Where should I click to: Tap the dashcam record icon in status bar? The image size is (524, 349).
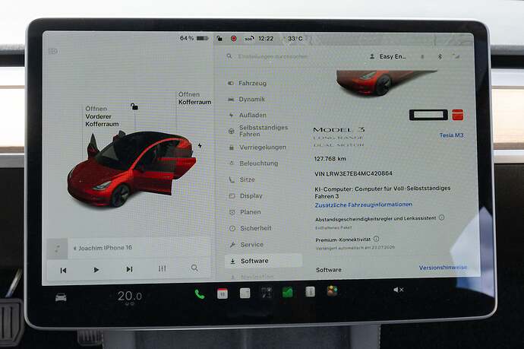234,39
